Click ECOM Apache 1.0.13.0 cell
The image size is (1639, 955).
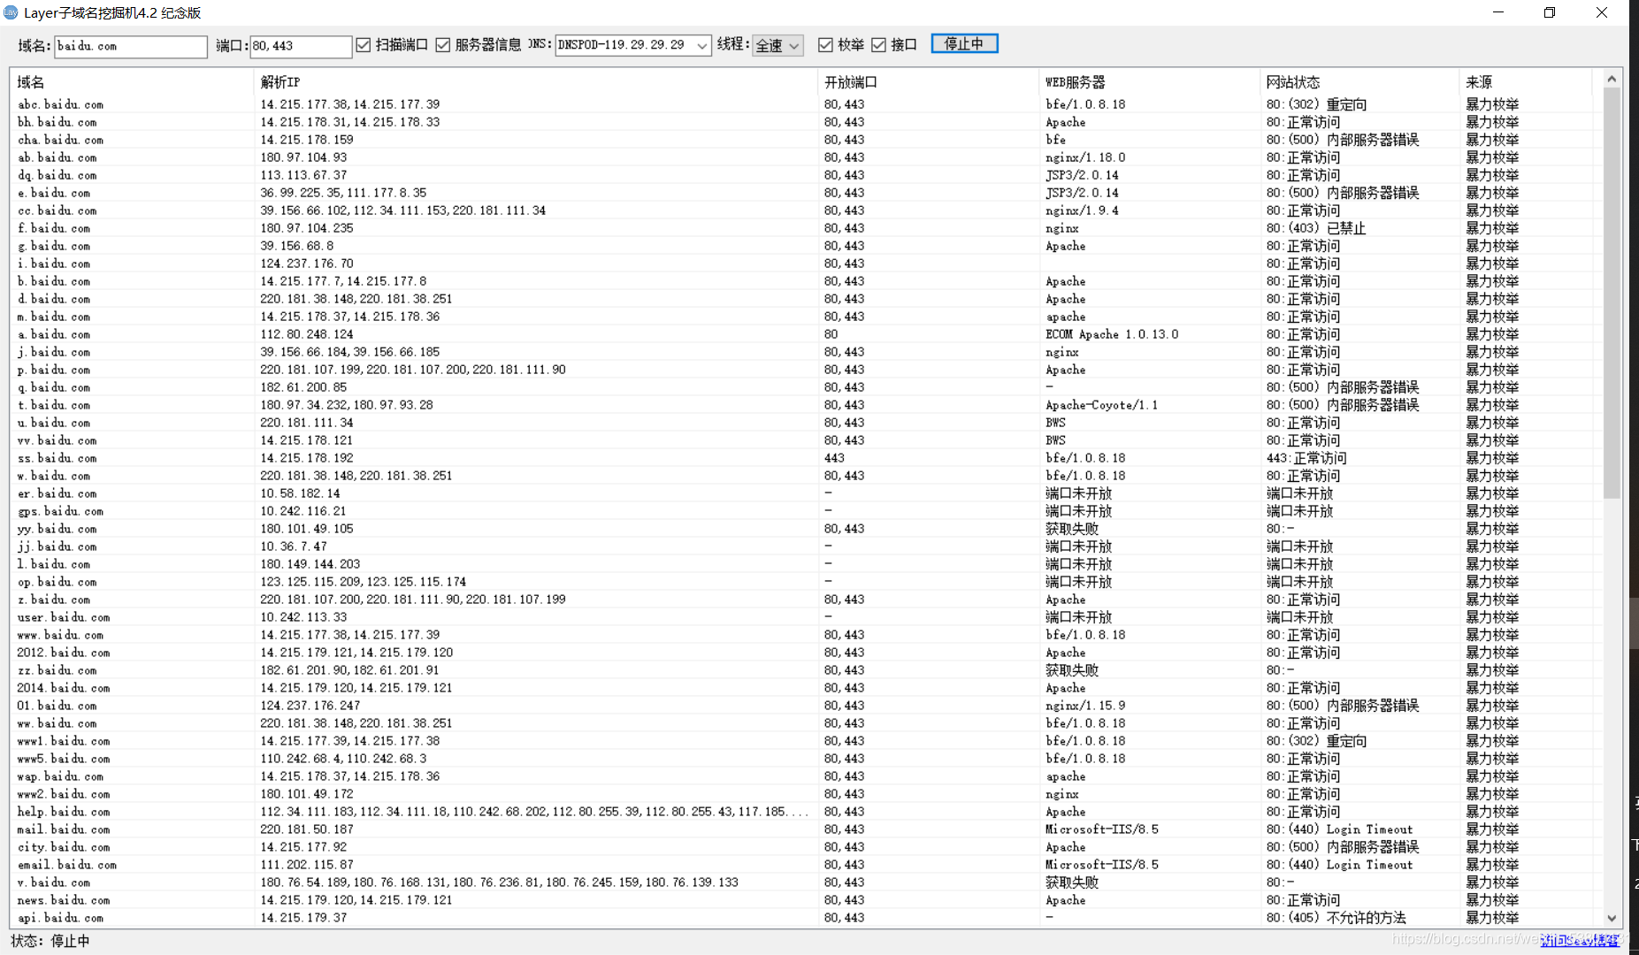[1112, 334]
